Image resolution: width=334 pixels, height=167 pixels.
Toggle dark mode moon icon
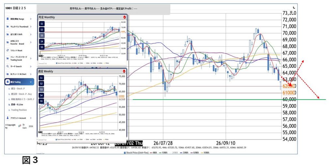click(294, 7)
